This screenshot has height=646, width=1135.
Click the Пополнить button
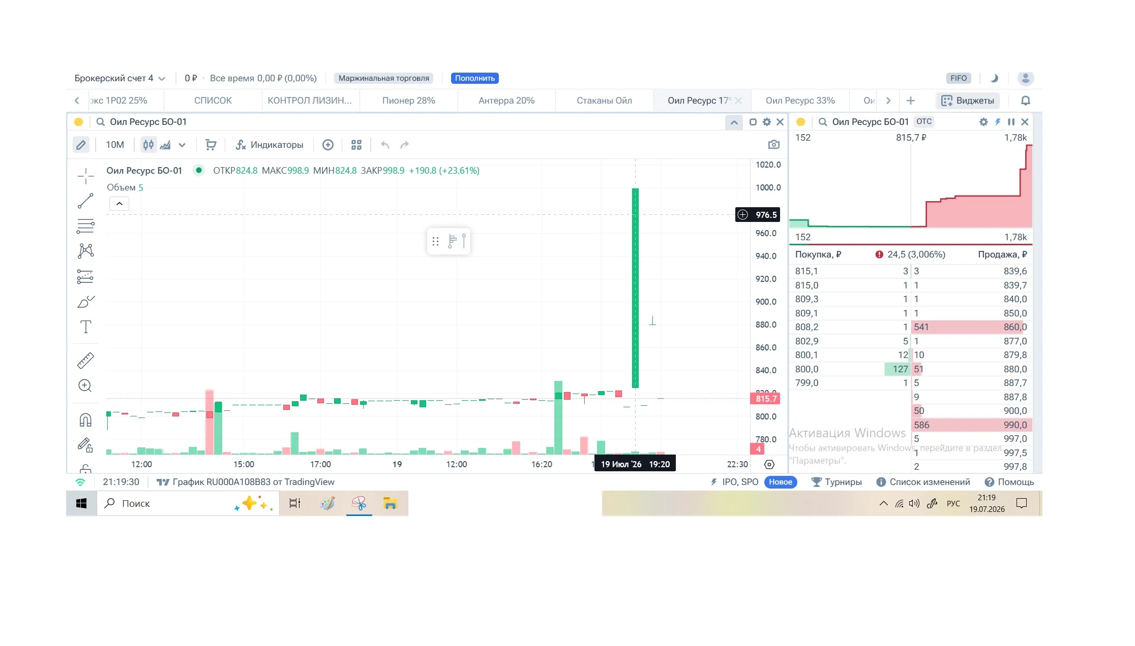[x=474, y=78]
